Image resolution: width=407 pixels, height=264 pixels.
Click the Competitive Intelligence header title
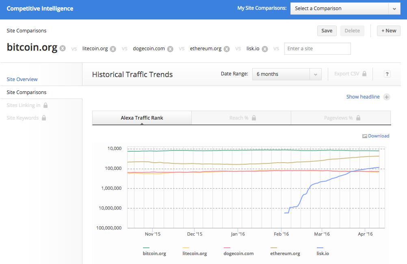pyautogui.click(x=40, y=9)
